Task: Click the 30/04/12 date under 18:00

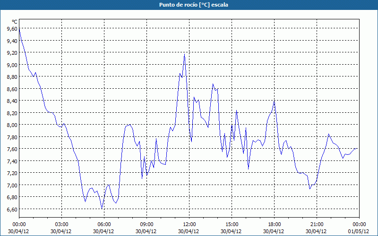Action: [274, 231]
